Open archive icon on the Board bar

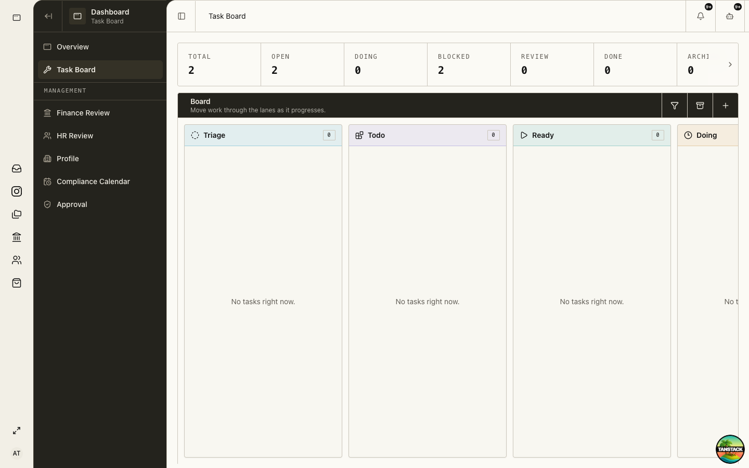(x=700, y=106)
